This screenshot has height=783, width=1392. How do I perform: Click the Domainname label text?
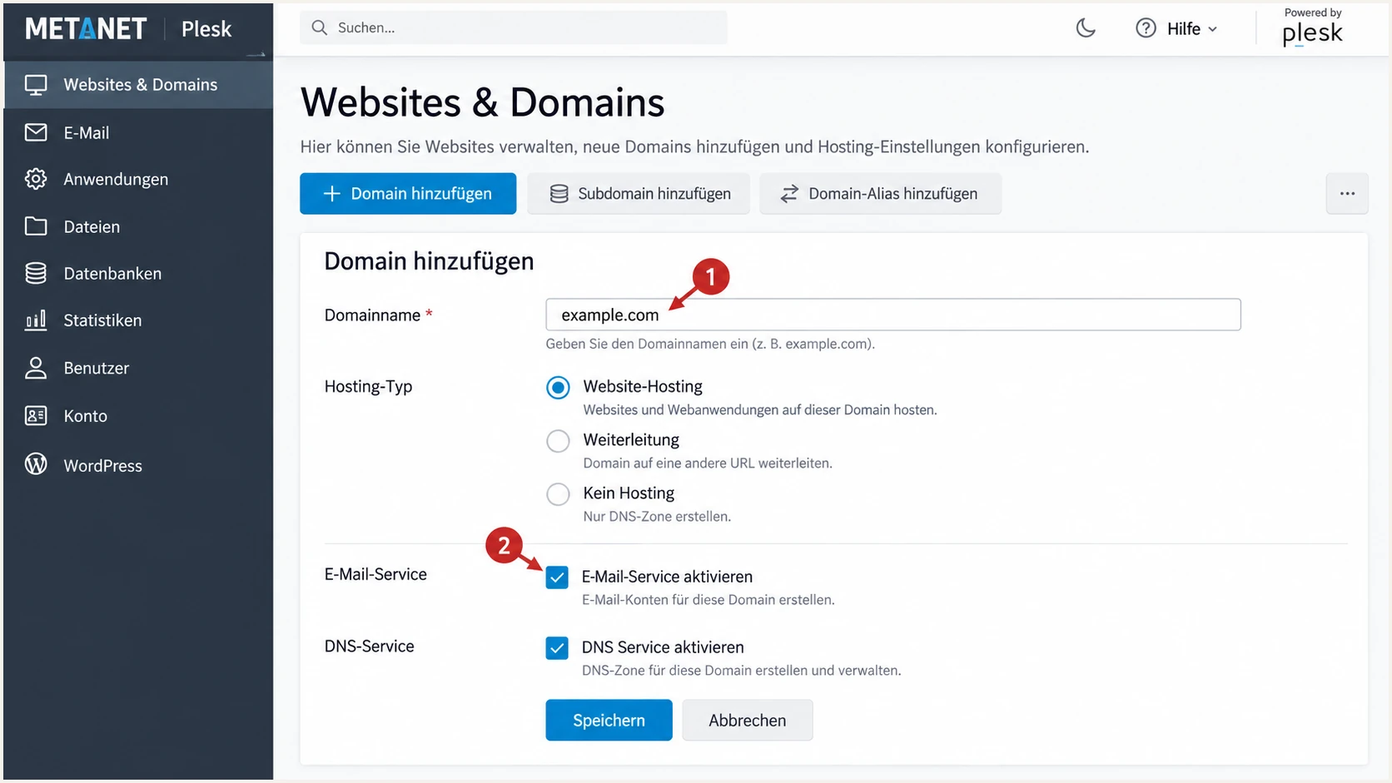[372, 315]
